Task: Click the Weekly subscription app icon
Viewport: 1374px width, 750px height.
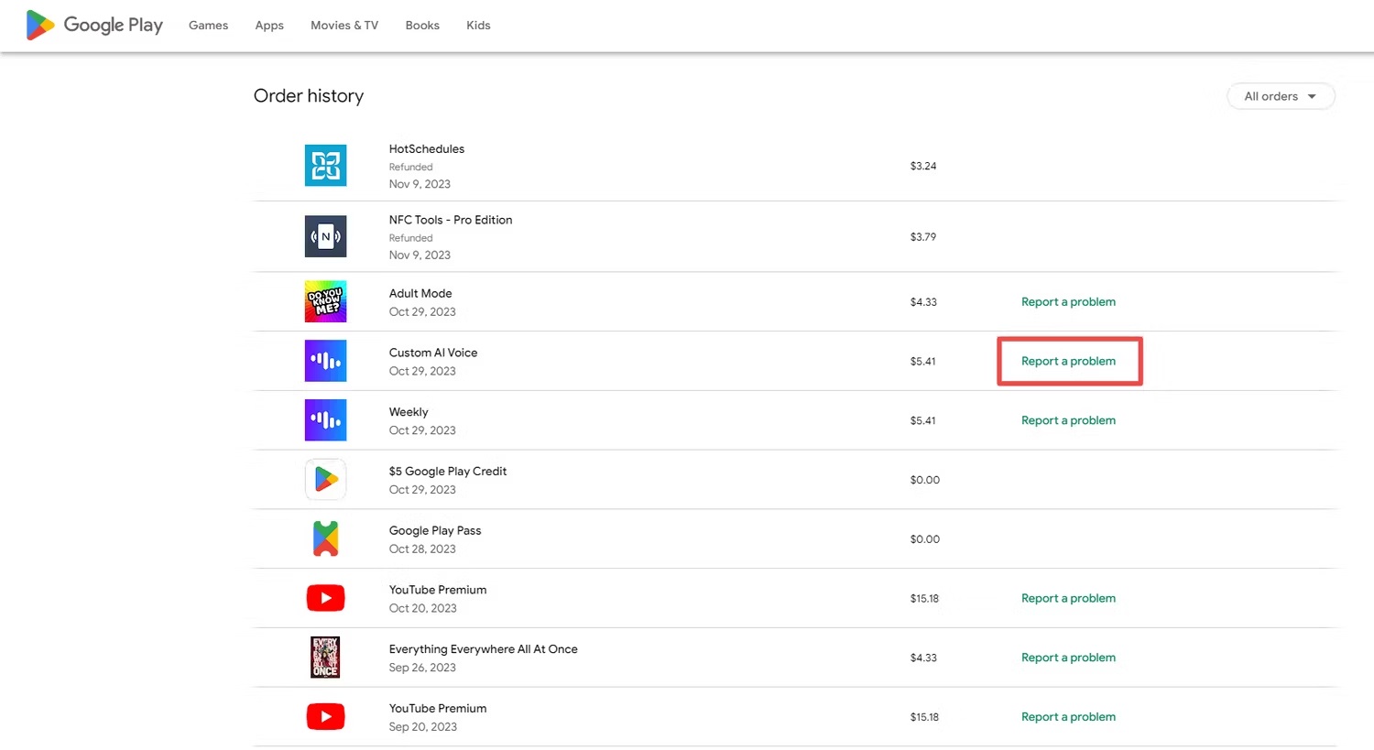Action: point(325,420)
